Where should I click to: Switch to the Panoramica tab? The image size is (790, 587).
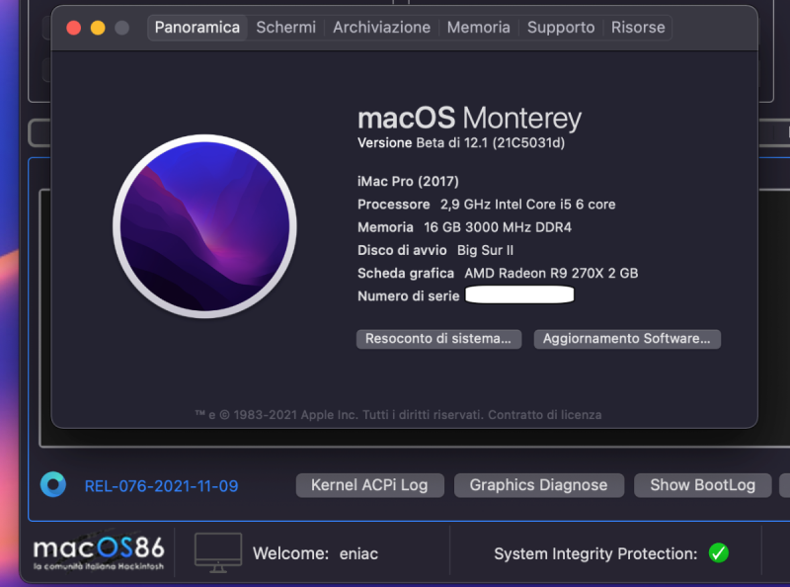pos(197,28)
